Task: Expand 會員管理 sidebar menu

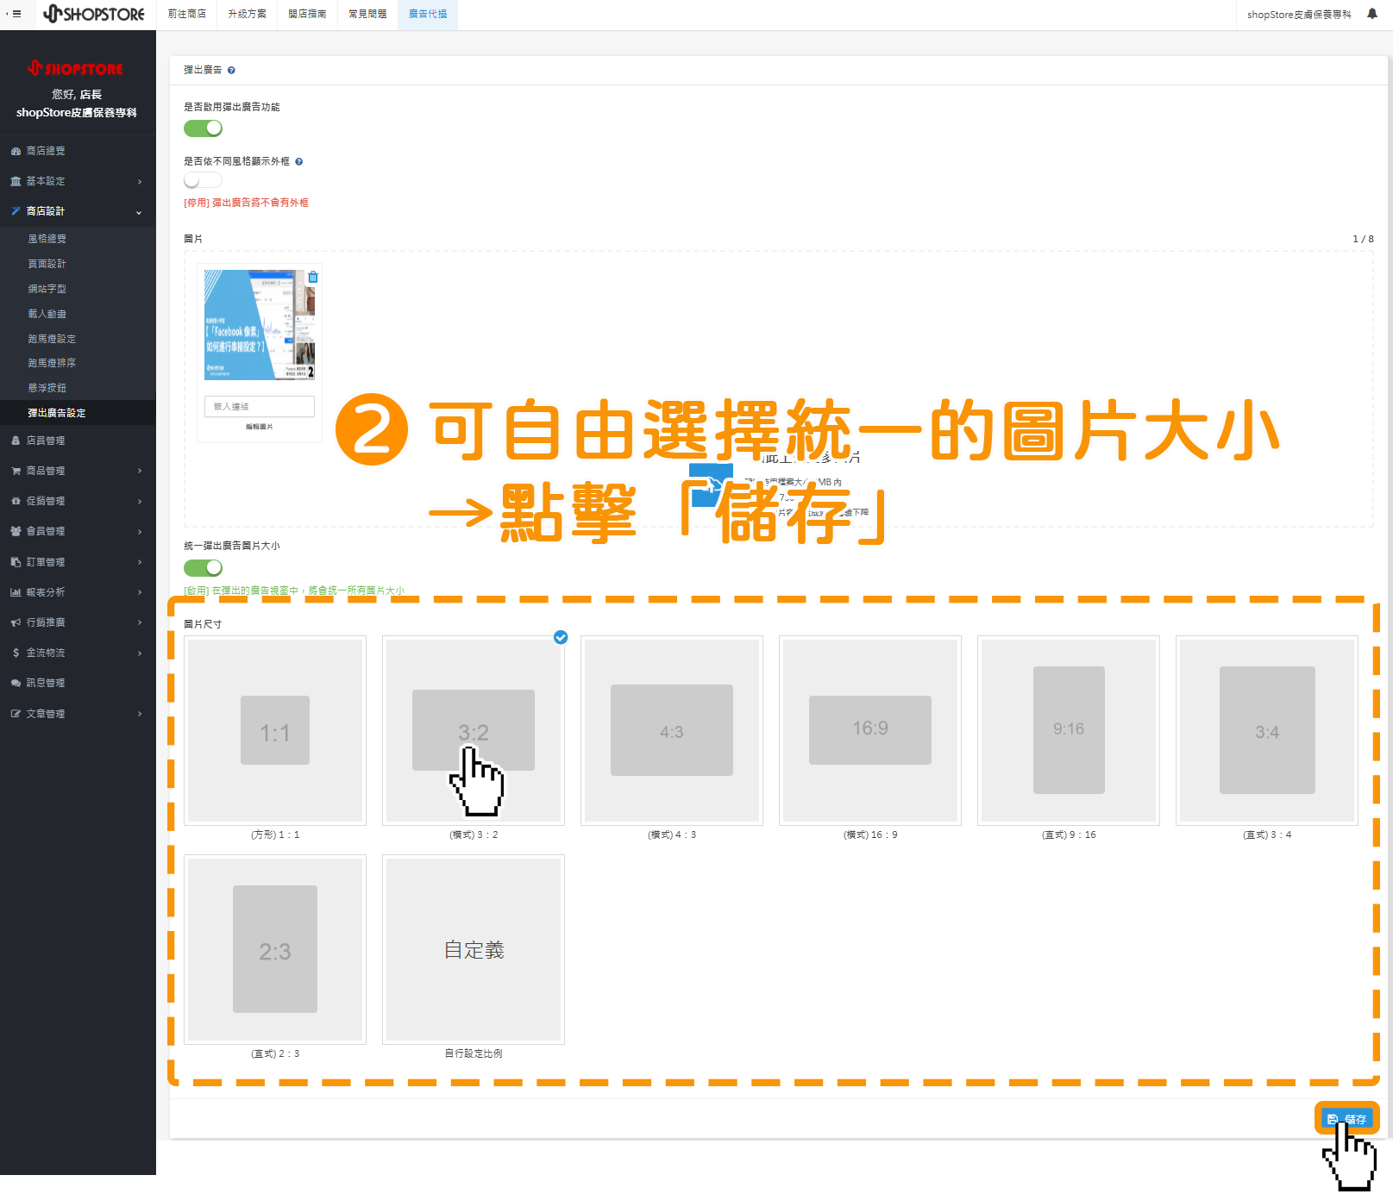Action: coord(78,531)
